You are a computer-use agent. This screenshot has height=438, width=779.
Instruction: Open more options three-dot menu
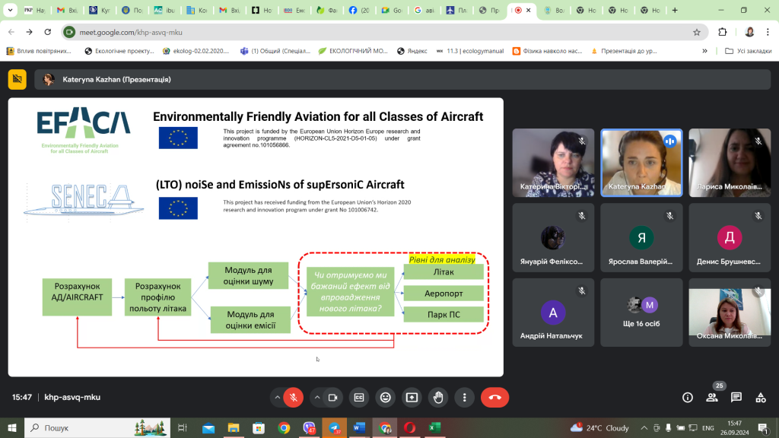coord(464,397)
